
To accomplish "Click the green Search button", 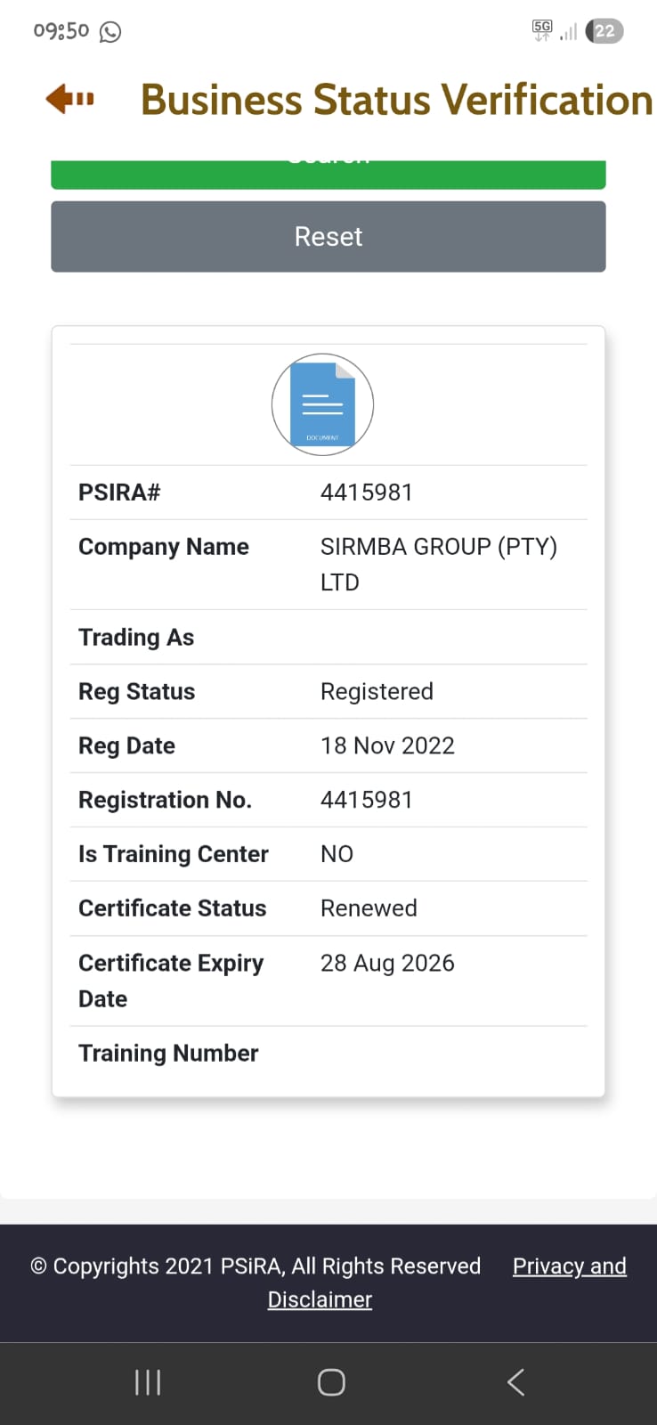I will pos(328,174).
